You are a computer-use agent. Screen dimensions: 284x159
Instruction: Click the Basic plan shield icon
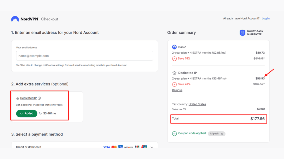tap(174, 47)
